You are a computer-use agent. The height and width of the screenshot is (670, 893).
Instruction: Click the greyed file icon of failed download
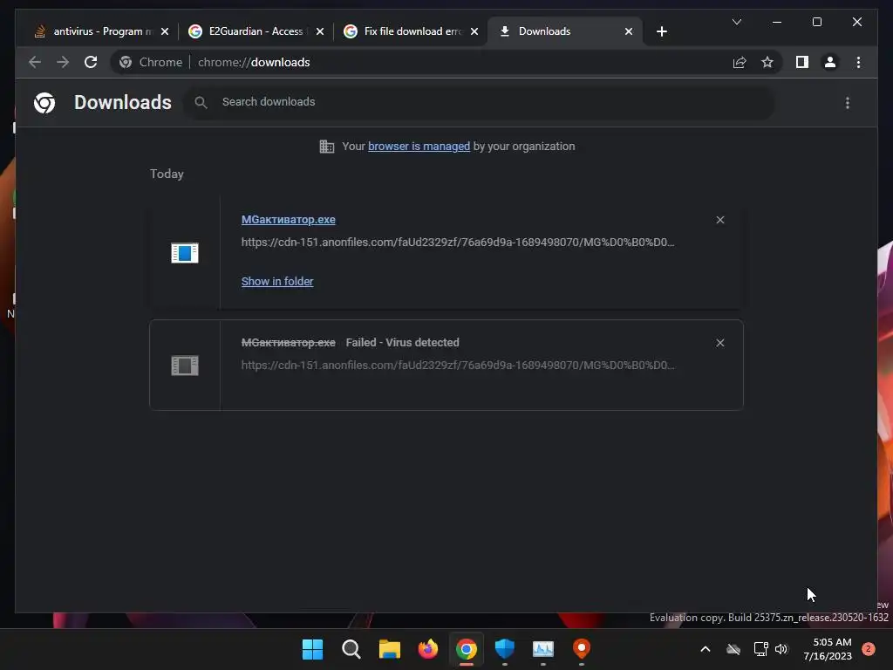185,366
